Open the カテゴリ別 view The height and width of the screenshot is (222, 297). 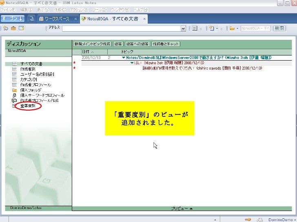[x=29, y=79]
